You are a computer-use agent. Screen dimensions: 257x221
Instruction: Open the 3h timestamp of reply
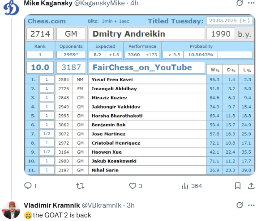tap(131, 205)
